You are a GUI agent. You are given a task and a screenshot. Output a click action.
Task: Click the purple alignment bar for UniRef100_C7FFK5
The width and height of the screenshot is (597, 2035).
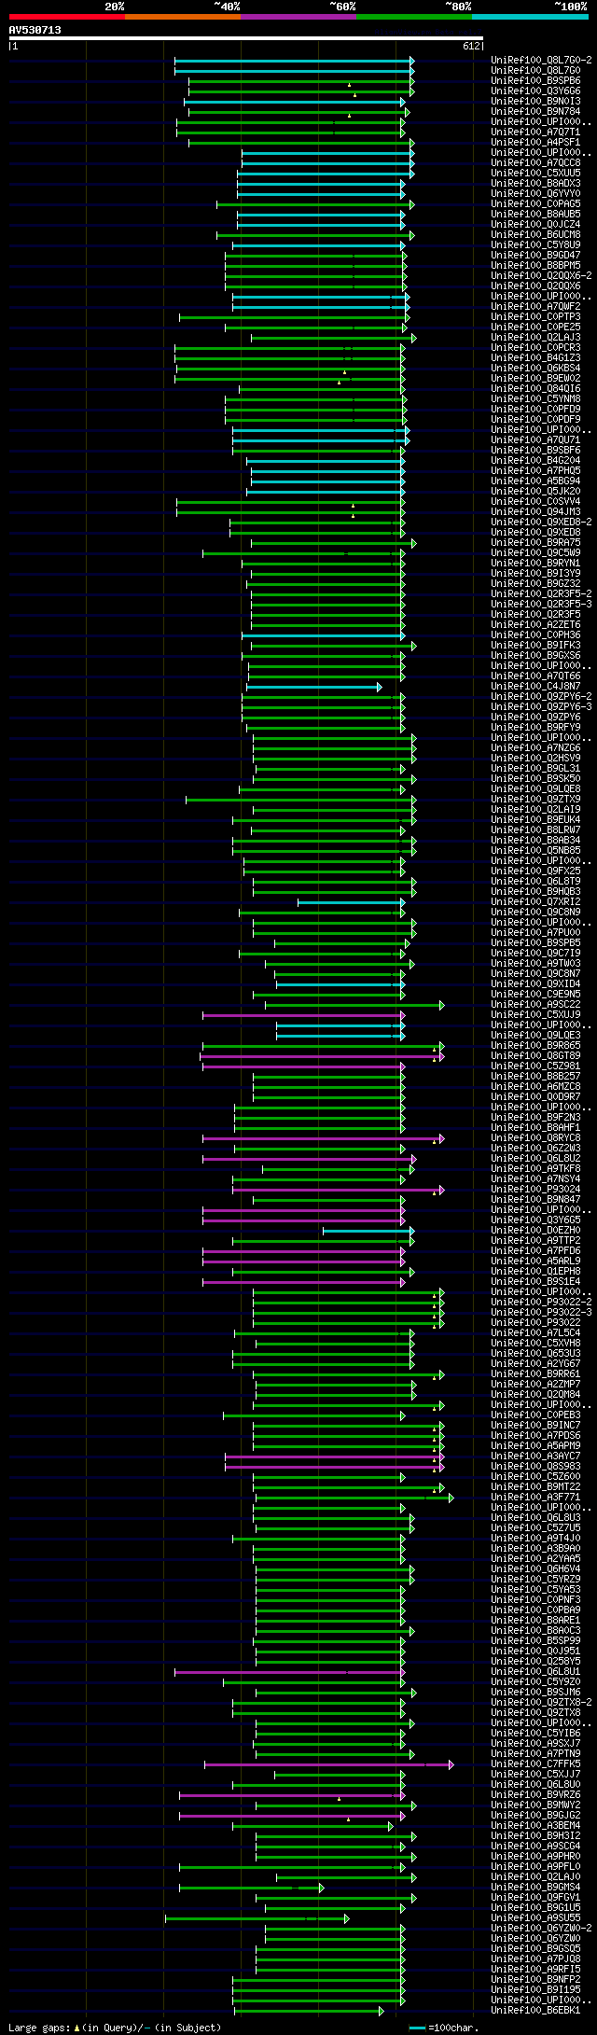point(329,1764)
